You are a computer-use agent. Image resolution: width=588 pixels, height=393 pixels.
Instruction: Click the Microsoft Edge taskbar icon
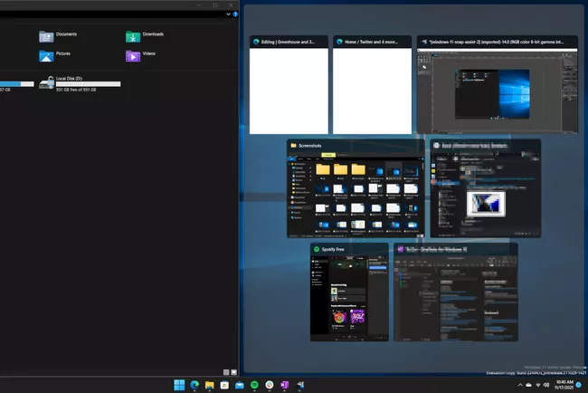(x=194, y=385)
